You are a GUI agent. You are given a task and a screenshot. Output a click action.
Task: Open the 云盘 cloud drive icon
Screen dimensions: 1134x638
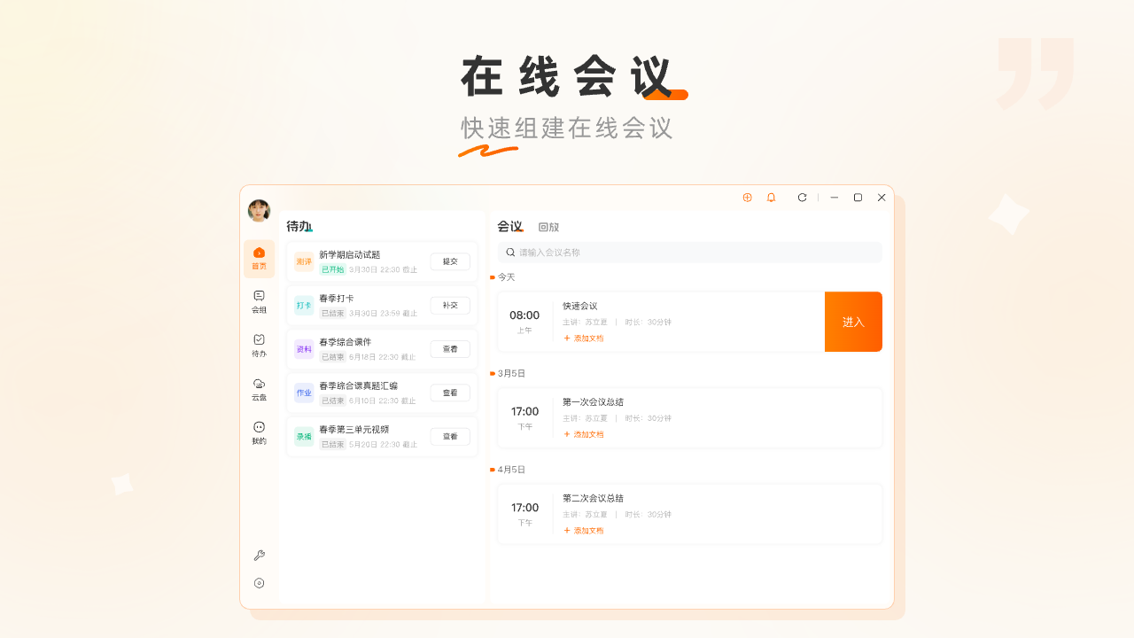pyautogui.click(x=259, y=390)
